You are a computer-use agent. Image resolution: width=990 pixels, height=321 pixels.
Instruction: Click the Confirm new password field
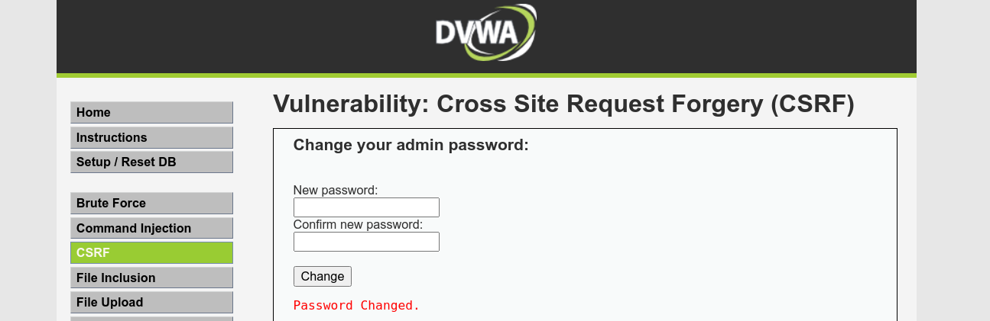point(366,242)
